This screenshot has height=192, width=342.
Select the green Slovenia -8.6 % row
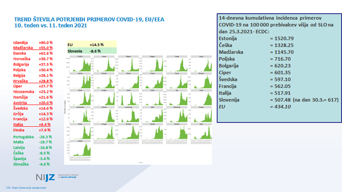(92, 51)
